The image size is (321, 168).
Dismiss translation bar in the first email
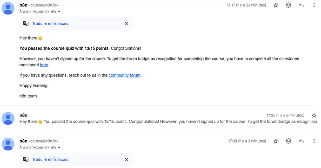127,24
